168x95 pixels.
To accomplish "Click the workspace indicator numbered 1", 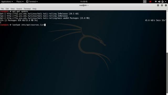I will pos(145,2).
